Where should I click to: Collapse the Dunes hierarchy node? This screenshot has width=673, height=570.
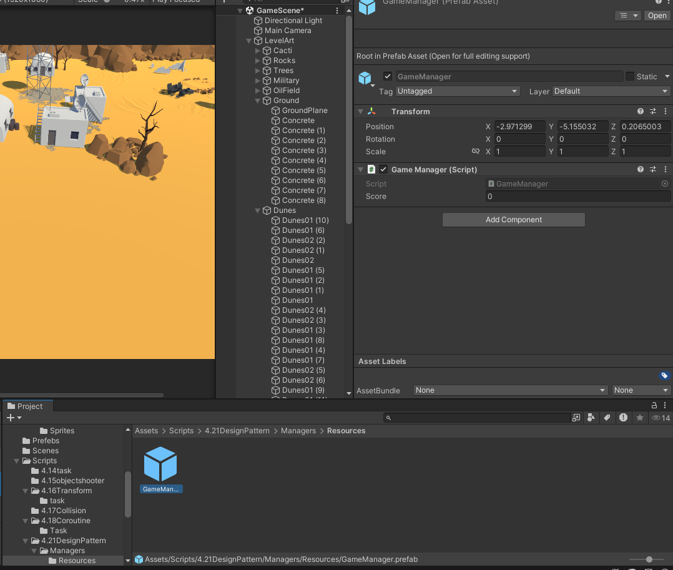(257, 210)
